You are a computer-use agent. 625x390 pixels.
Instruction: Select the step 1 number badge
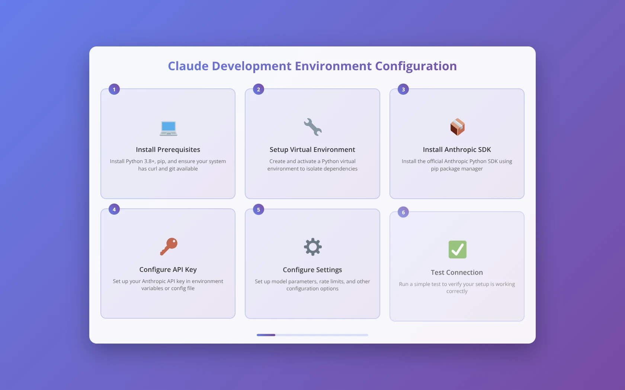(114, 89)
